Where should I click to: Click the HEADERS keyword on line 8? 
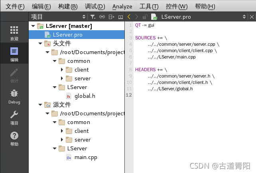click(x=145, y=70)
